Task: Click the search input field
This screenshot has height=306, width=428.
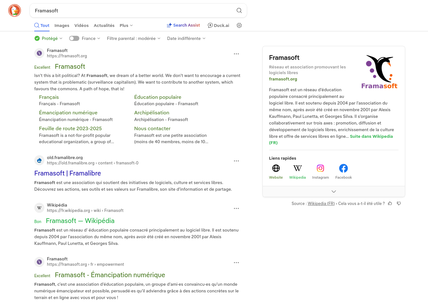Action: (x=133, y=11)
